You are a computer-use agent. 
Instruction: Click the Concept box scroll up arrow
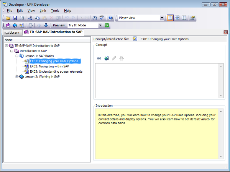[221, 66]
